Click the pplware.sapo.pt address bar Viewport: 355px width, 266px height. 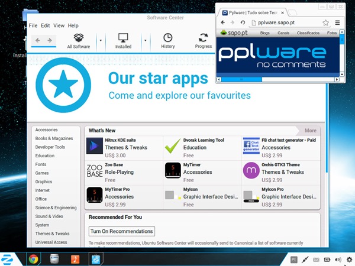pos(291,22)
